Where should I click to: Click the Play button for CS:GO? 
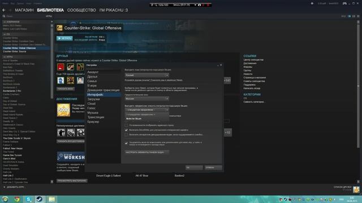(x=64, y=38)
